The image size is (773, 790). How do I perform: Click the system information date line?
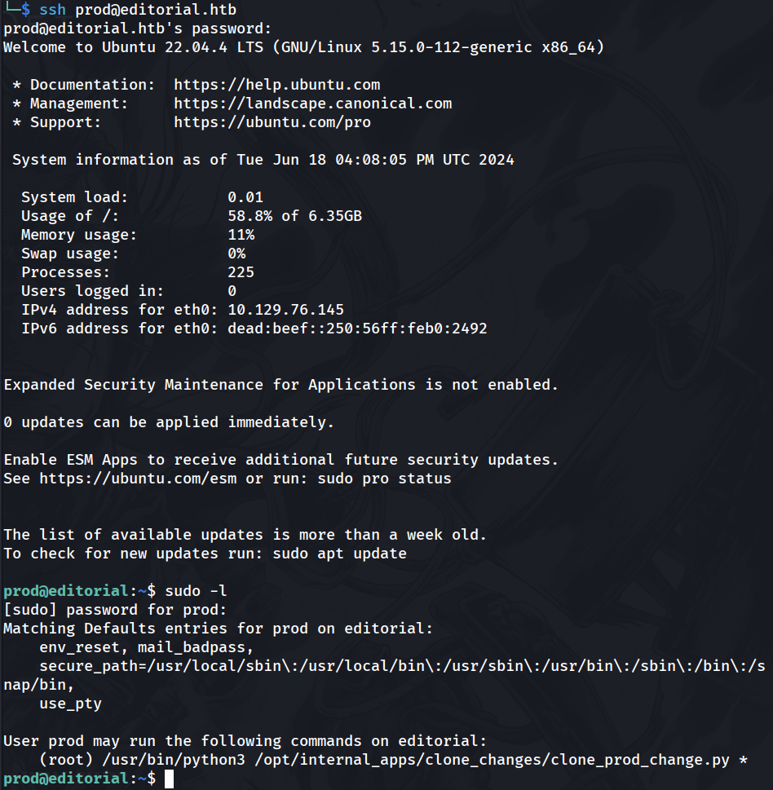(263, 160)
